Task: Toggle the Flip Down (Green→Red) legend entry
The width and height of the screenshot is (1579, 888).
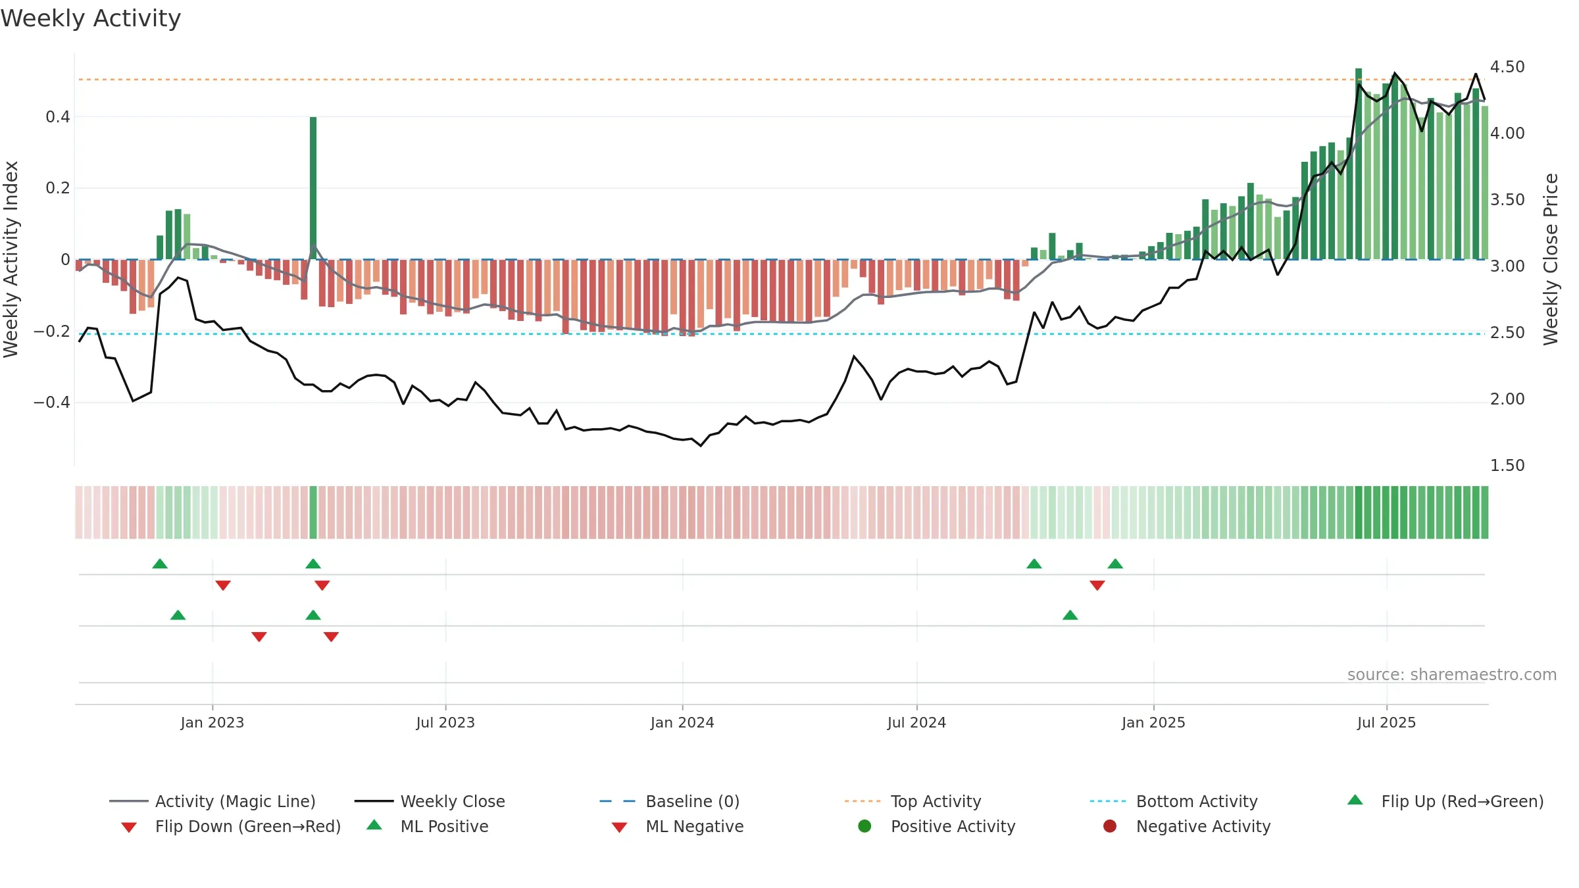Action: click(x=231, y=826)
